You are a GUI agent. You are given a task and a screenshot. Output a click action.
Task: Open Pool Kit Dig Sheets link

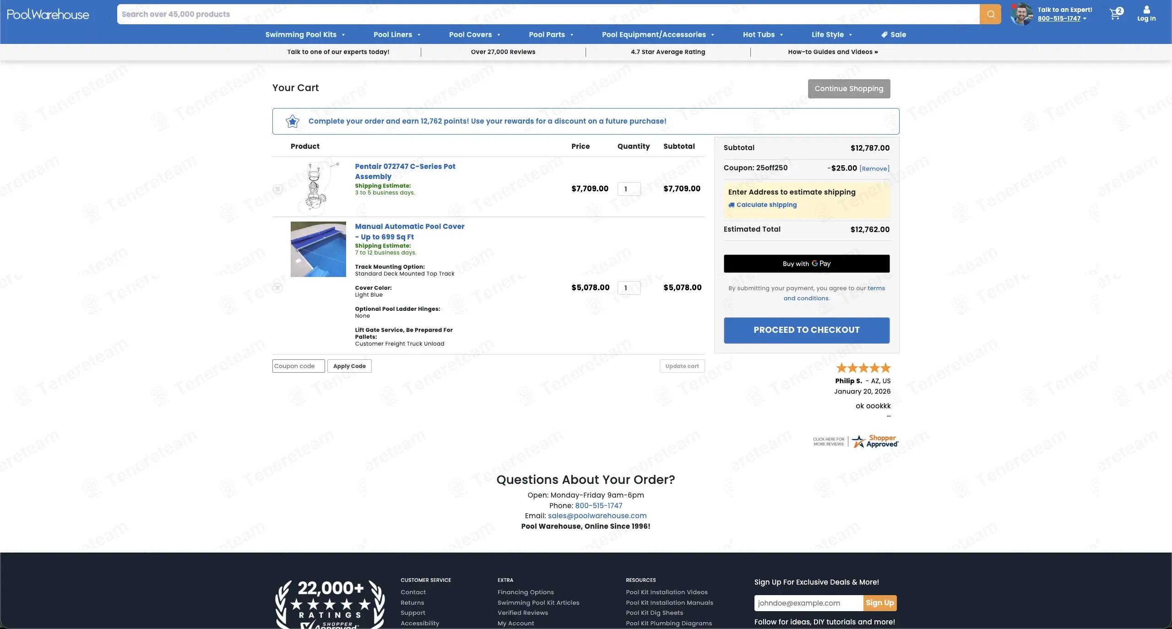pos(654,613)
